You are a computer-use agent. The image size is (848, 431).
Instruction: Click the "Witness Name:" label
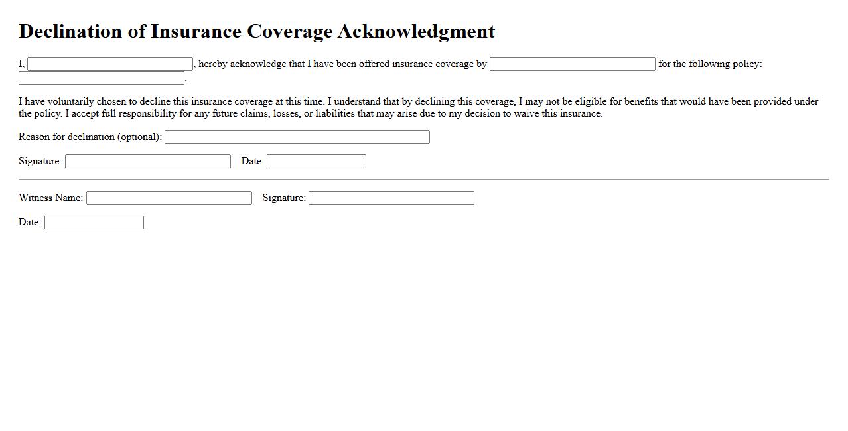tap(50, 198)
